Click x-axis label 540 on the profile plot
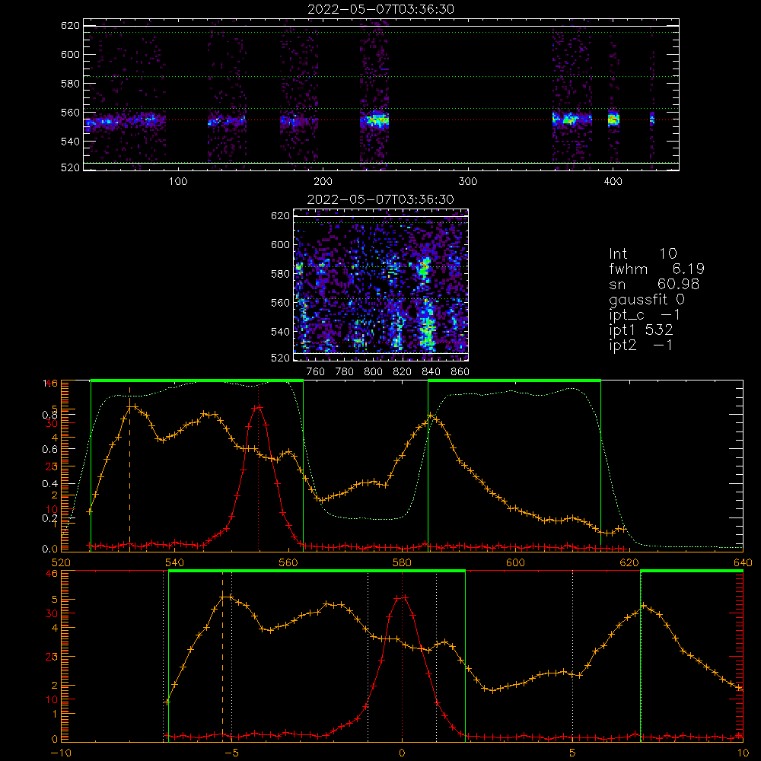The height and width of the screenshot is (761, 761). (x=175, y=562)
